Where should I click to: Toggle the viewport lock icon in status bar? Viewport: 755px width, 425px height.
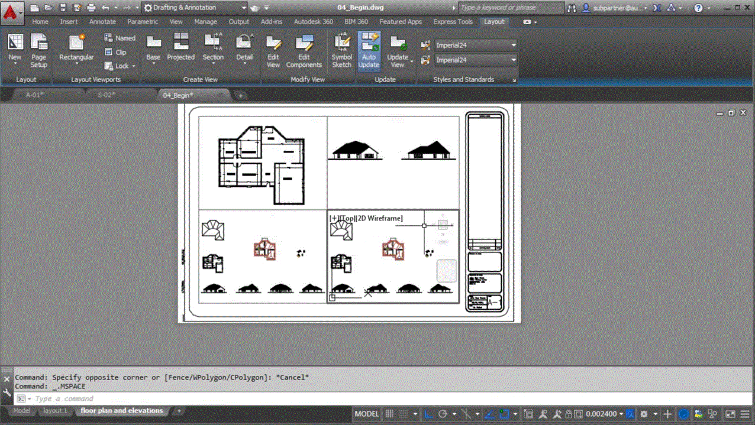click(x=569, y=414)
